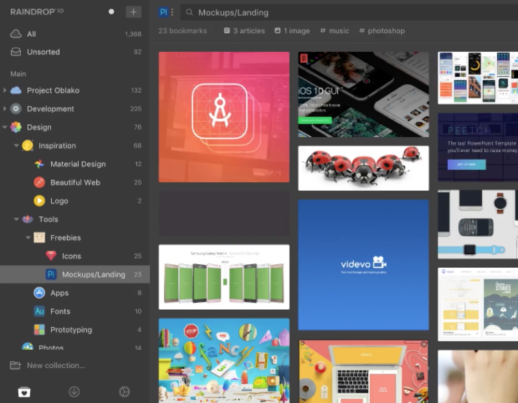Filter by 1 image
Viewport: 518px width, 403px height.
tap(292, 31)
